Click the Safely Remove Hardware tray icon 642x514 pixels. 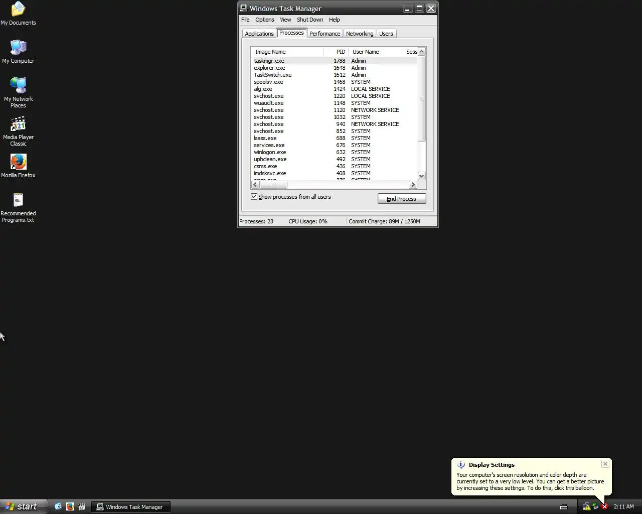click(596, 506)
